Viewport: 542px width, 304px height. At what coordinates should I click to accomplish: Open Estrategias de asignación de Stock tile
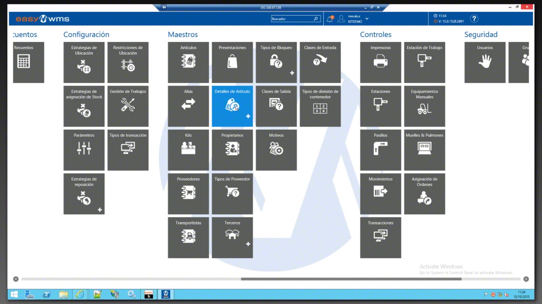[84, 106]
